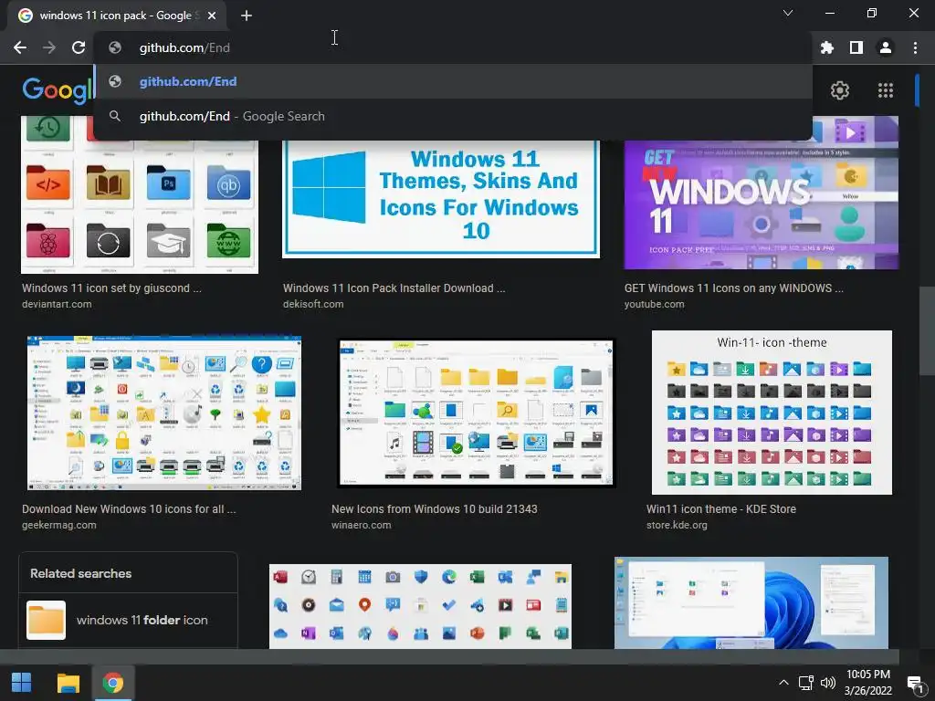
Task: Open the Windows Start menu
Action: point(22,683)
